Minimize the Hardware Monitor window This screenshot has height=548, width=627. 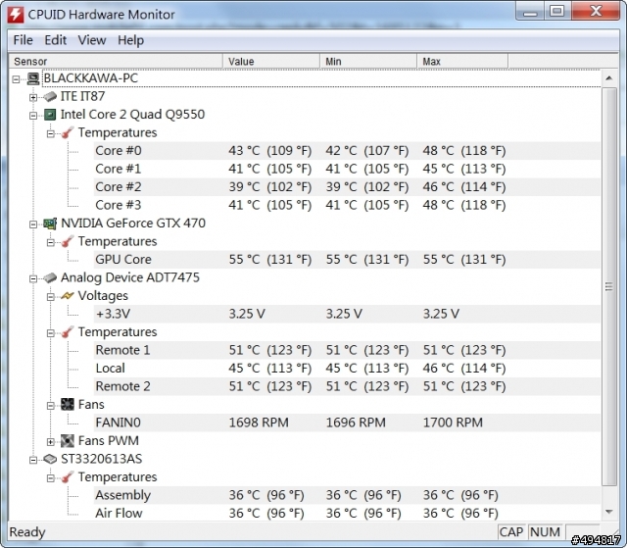(531, 12)
